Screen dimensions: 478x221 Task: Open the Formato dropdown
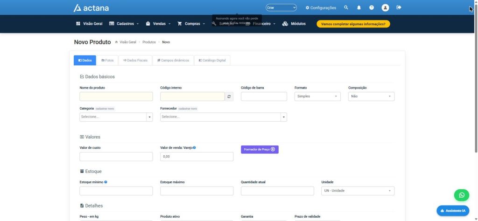click(317, 97)
